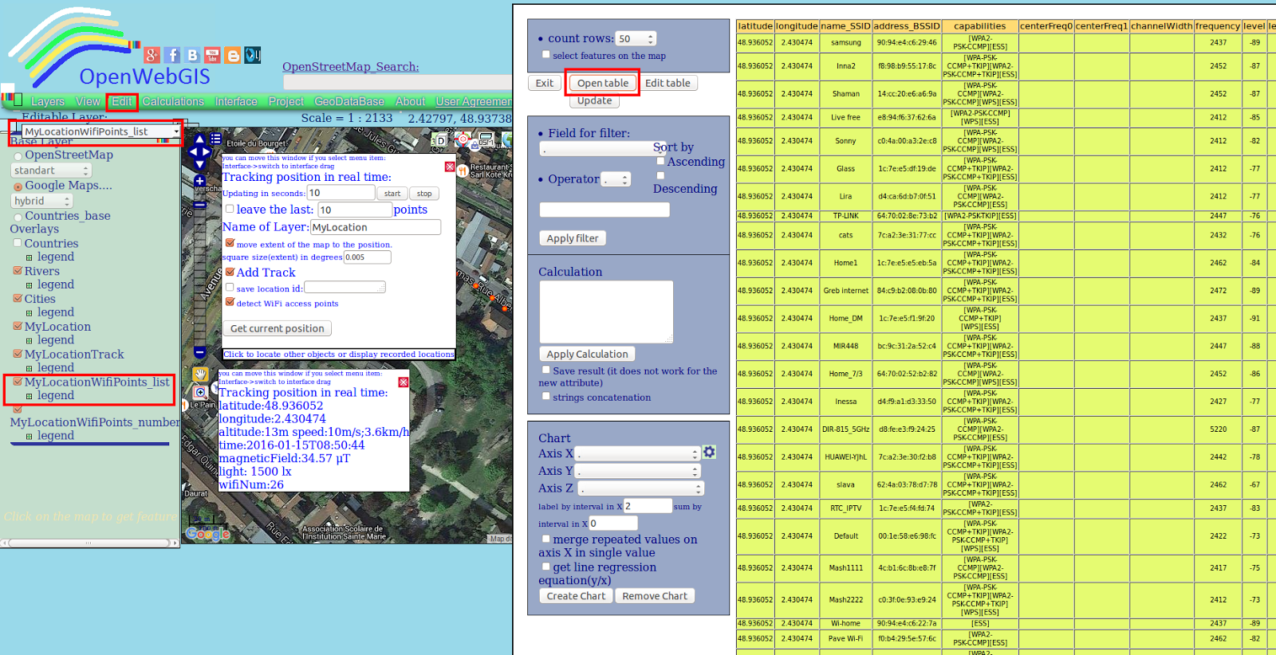Enable 'select features on the map' checkbox
This screenshot has height=655, width=1276.
click(x=546, y=54)
